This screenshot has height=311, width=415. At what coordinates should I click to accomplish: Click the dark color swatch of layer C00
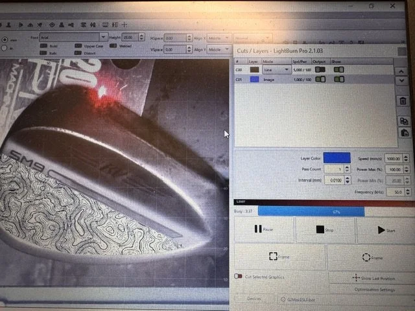click(x=254, y=69)
